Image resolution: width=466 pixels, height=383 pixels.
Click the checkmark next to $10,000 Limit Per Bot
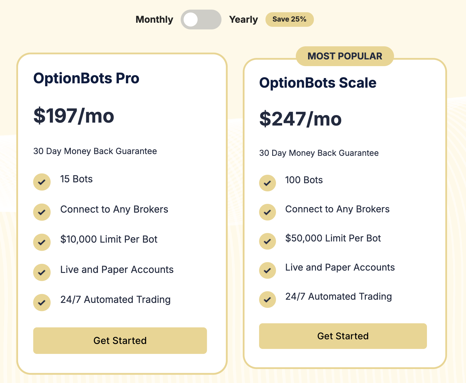42,242
